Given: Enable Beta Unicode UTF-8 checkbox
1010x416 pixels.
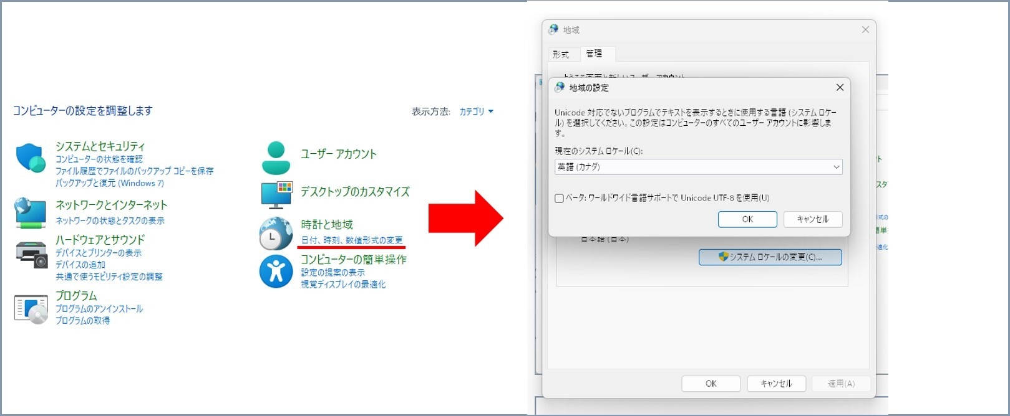Looking at the screenshot, I should coord(559,198).
